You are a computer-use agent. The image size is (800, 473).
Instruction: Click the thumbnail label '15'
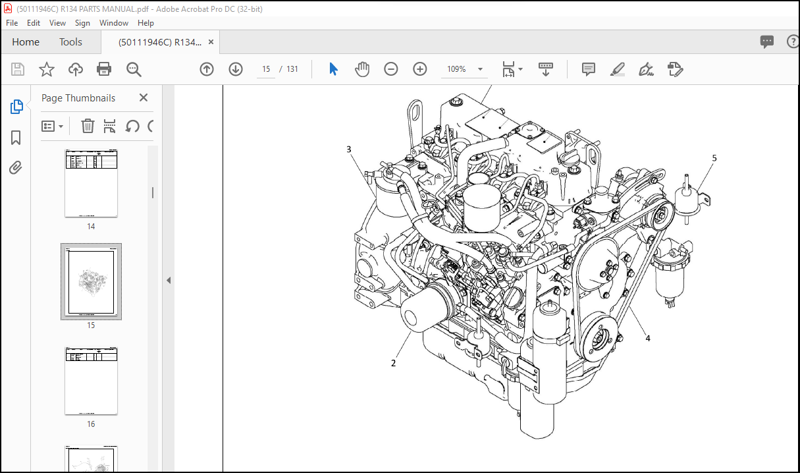click(x=91, y=325)
